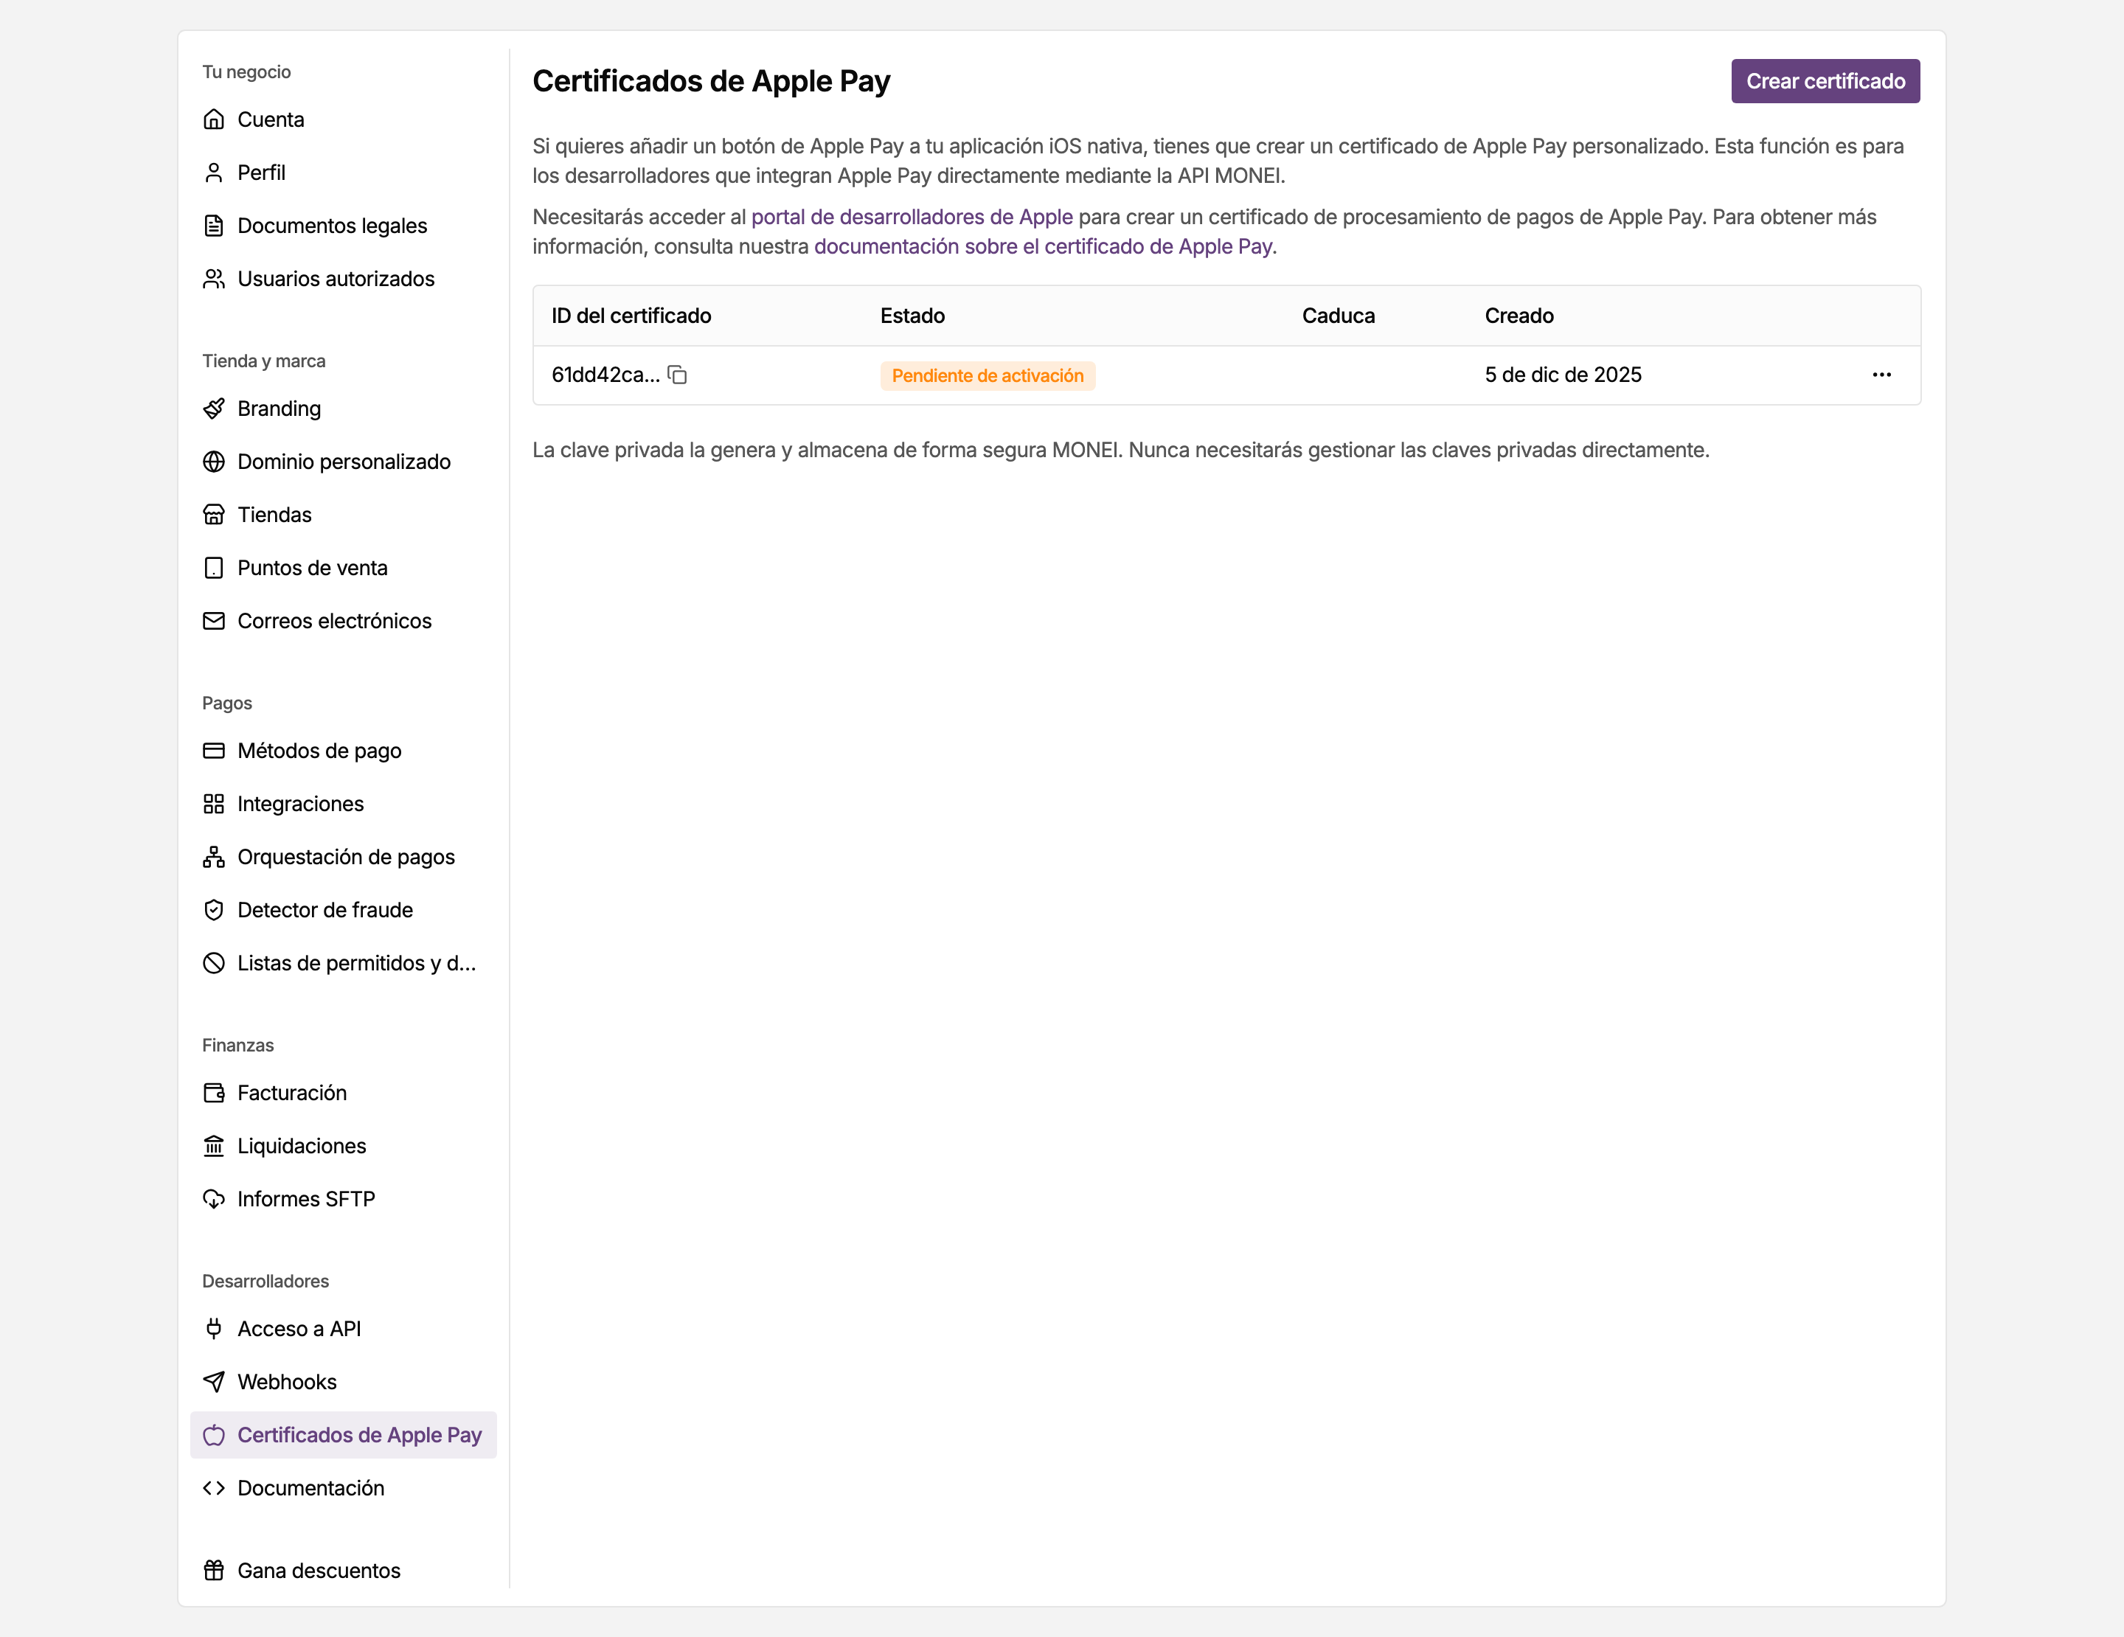Open Dominio personalizado page
This screenshot has height=1637, width=2124.
(x=343, y=462)
